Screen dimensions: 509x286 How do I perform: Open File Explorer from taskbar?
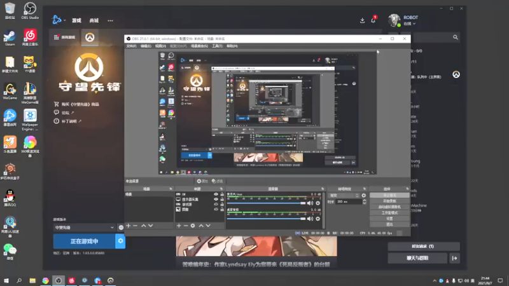[32, 280]
